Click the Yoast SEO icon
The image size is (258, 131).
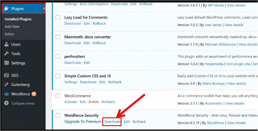coord(6,75)
